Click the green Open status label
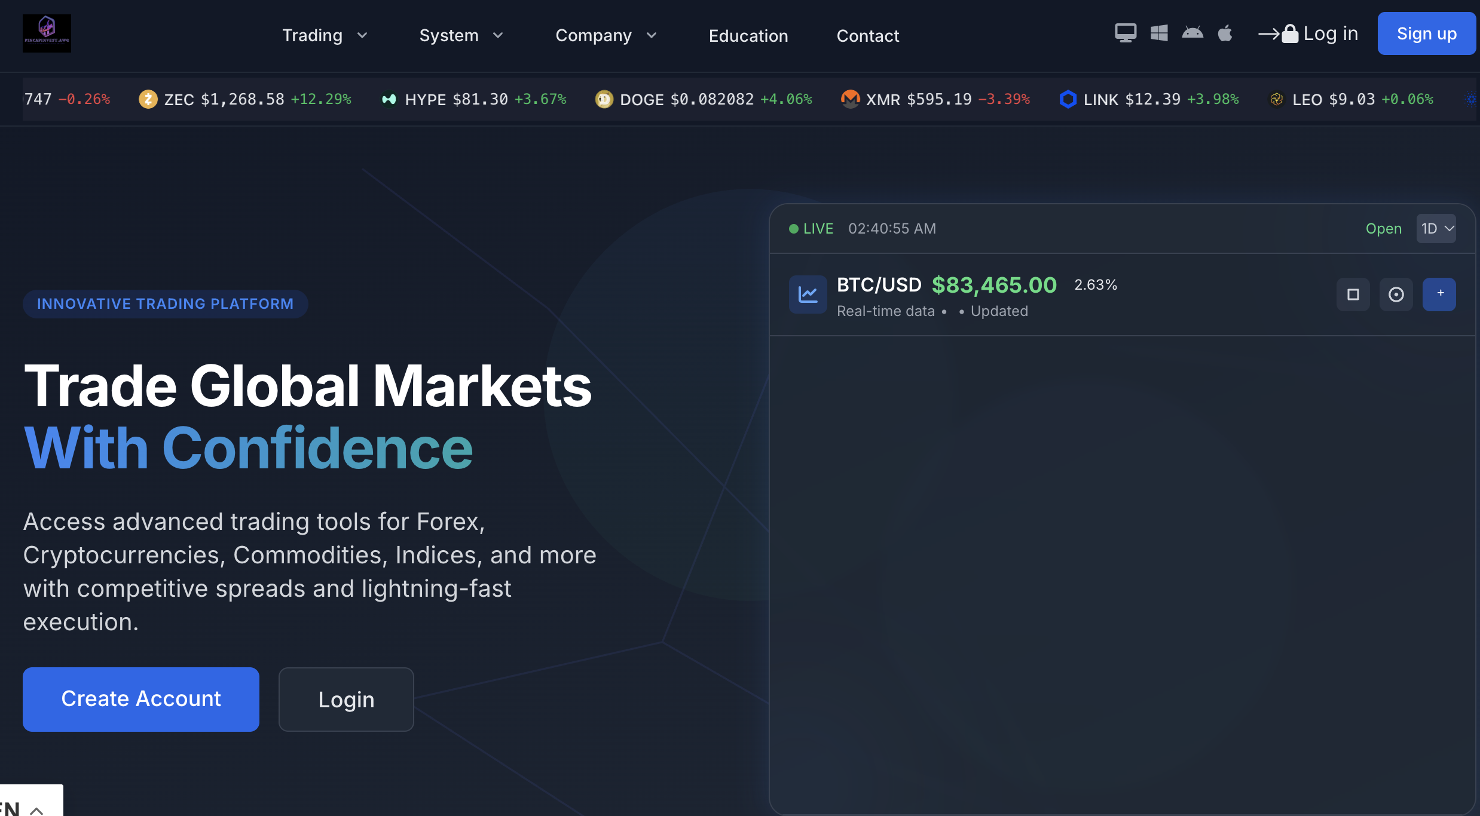The image size is (1480, 816). (x=1384, y=229)
